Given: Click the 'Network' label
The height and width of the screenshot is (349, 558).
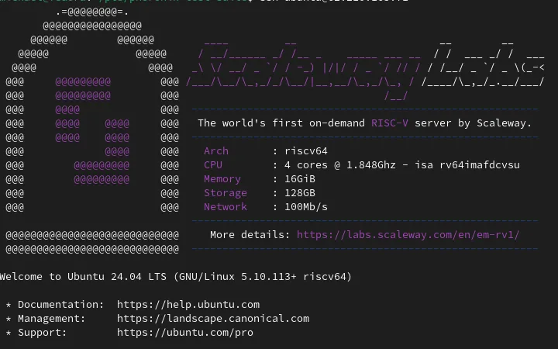Looking at the screenshot, I should click(x=226, y=207).
